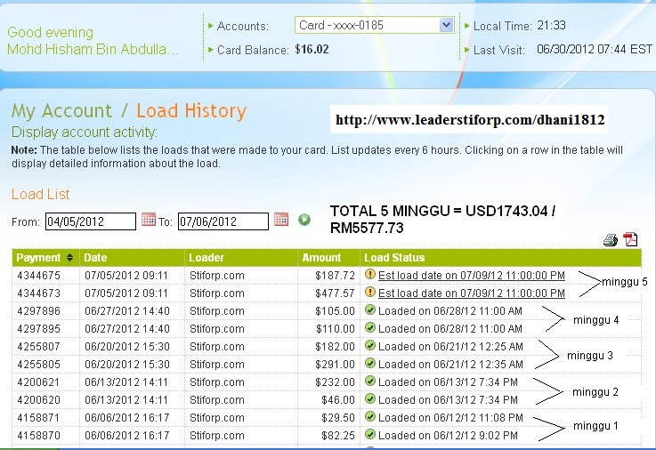656x450 pixels.
Task: Click green check icon for payment 4297896
Action: click(x=370, y=310)
